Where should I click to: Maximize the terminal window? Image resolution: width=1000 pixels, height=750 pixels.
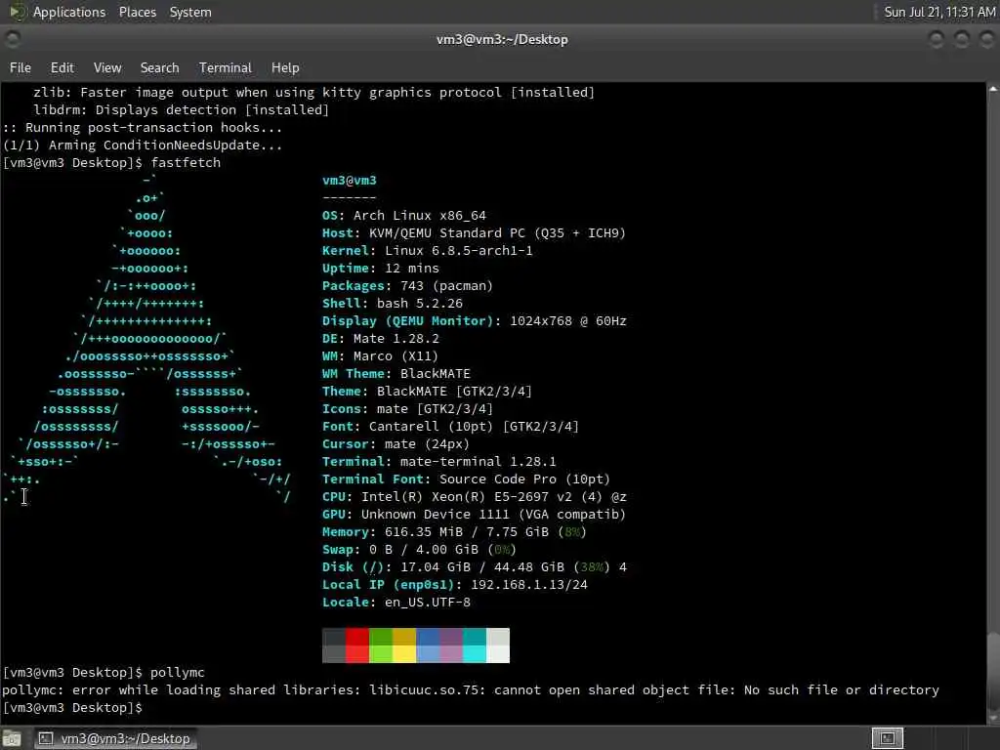(961, 39)
